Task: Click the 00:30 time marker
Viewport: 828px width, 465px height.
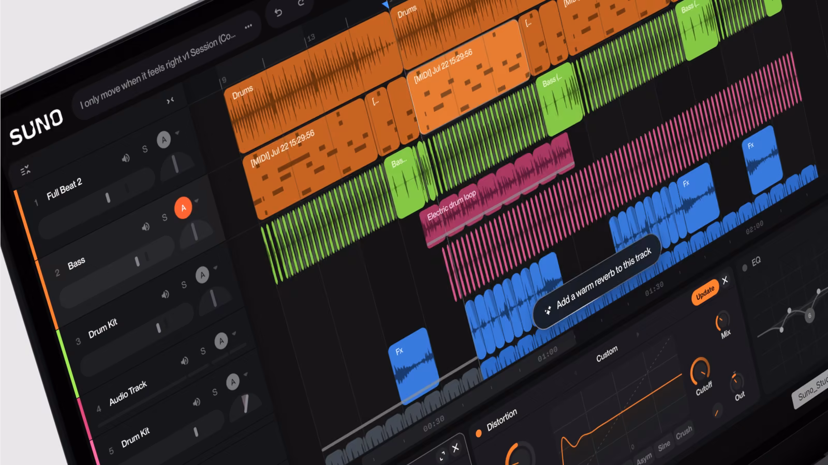Action: pos(434,424)
